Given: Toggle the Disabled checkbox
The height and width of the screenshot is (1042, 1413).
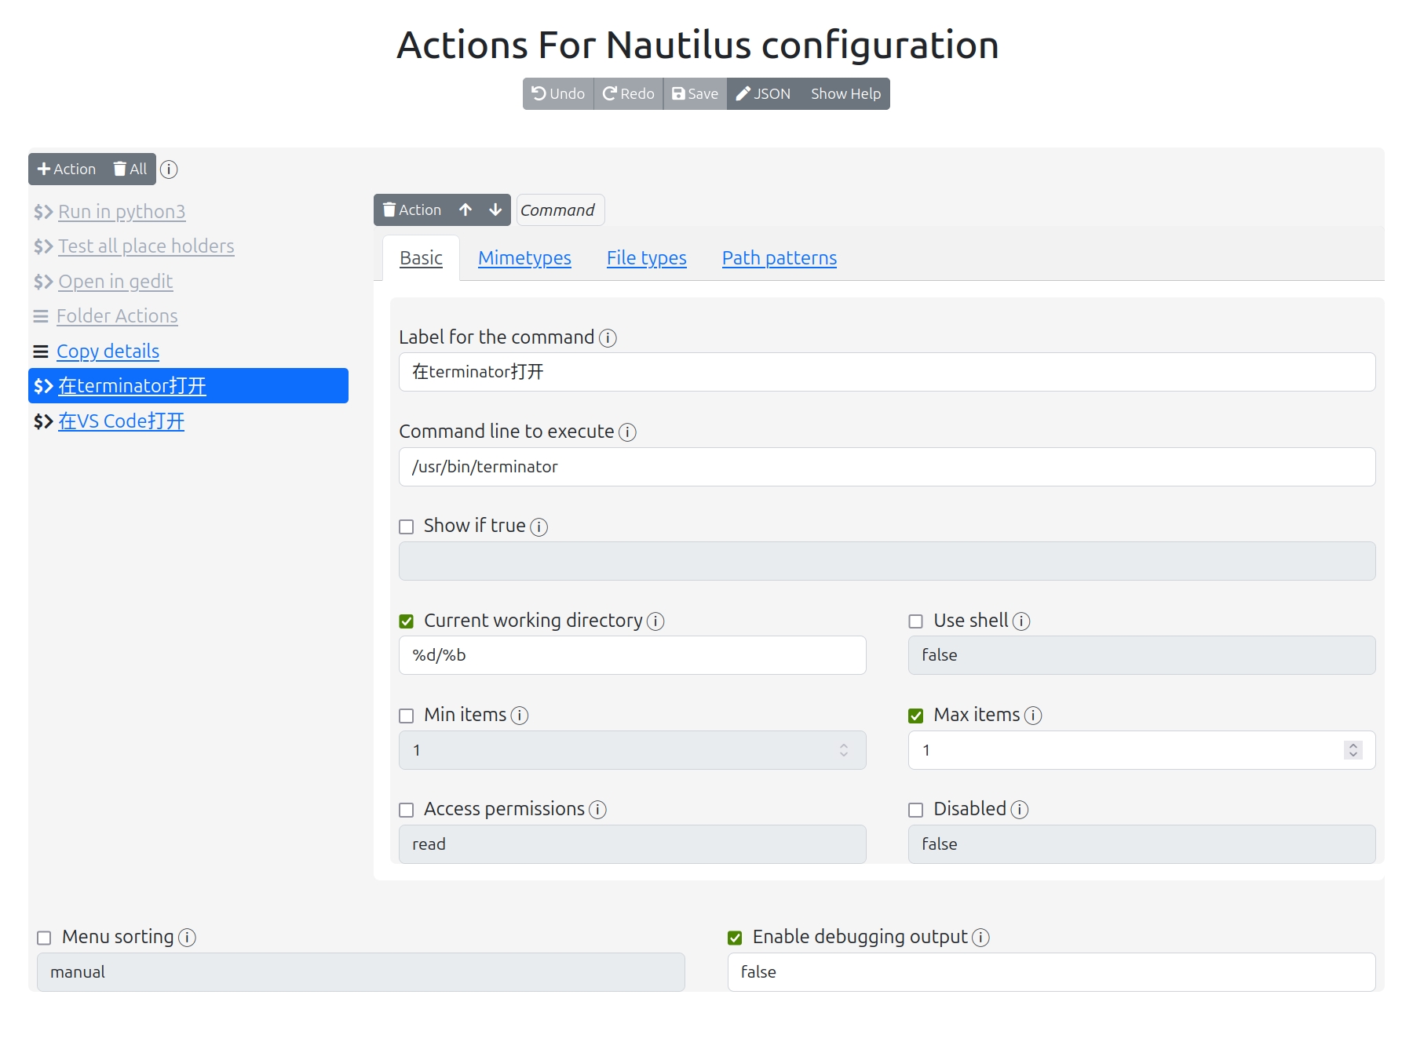Looking at the screenshot, I should click(916, 810).
